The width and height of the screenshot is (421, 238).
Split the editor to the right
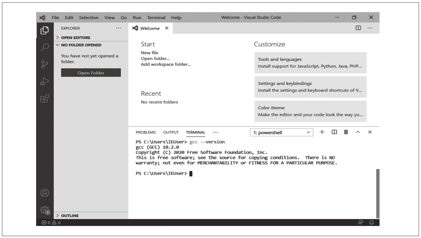[358, 28]
